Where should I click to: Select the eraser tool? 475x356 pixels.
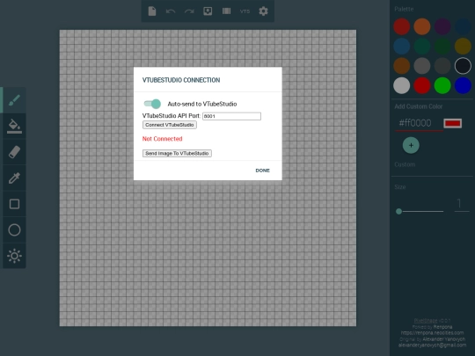point(14,152)
